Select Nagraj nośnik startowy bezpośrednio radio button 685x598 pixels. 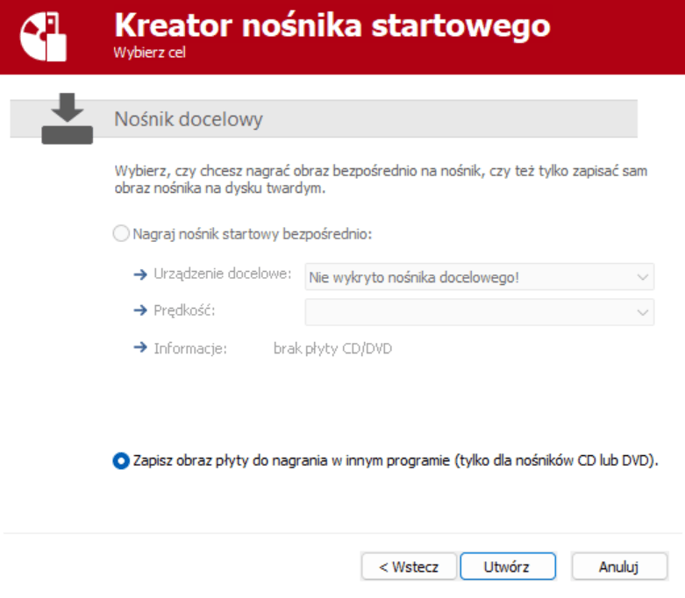pos(121,234)
